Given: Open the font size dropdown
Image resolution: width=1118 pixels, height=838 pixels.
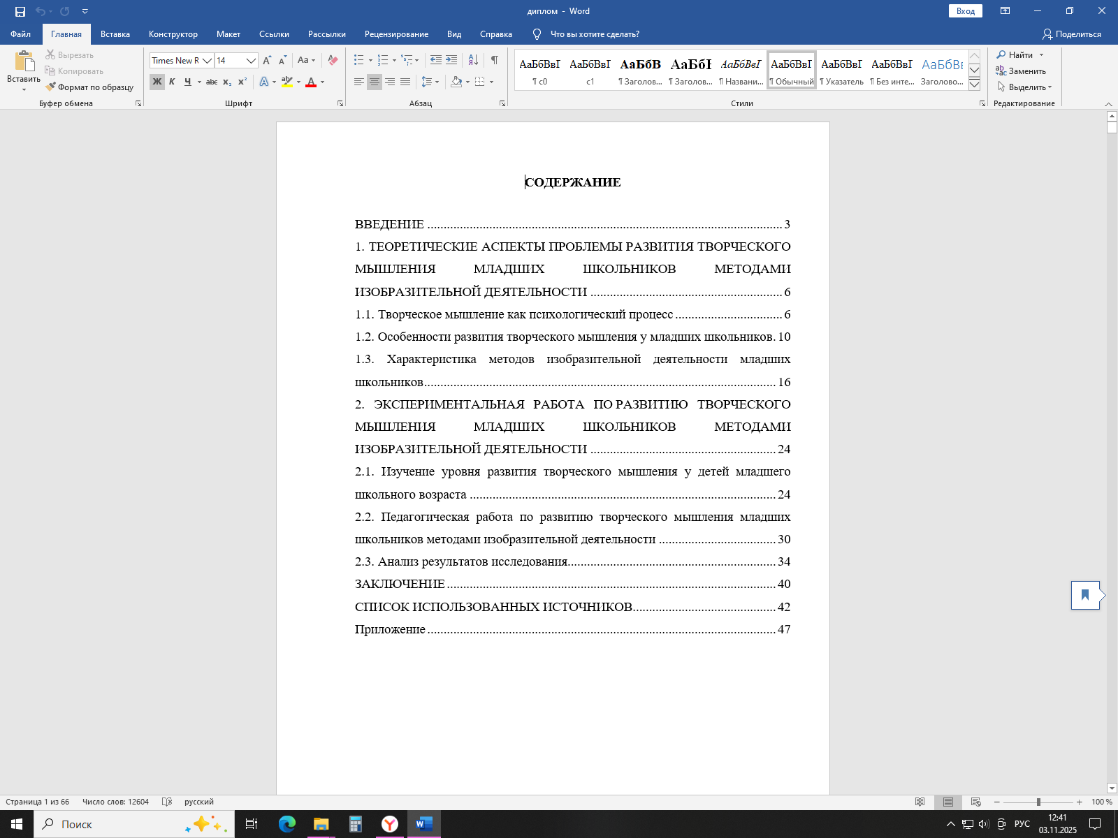Looking at the screenshot, I should pos(251,61).
